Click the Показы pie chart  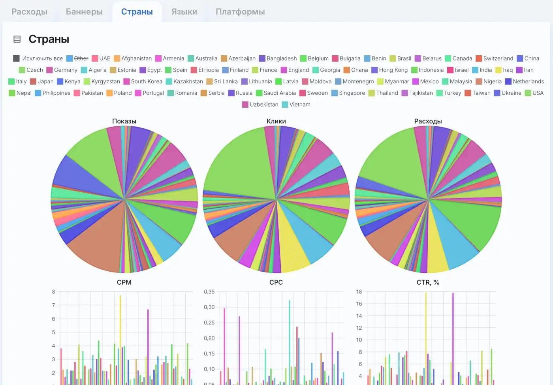(x=124, y=199)
